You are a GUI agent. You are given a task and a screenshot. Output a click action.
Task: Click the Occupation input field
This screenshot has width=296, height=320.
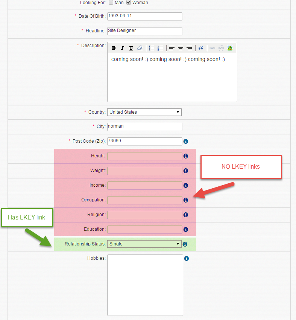coord(145,200)
